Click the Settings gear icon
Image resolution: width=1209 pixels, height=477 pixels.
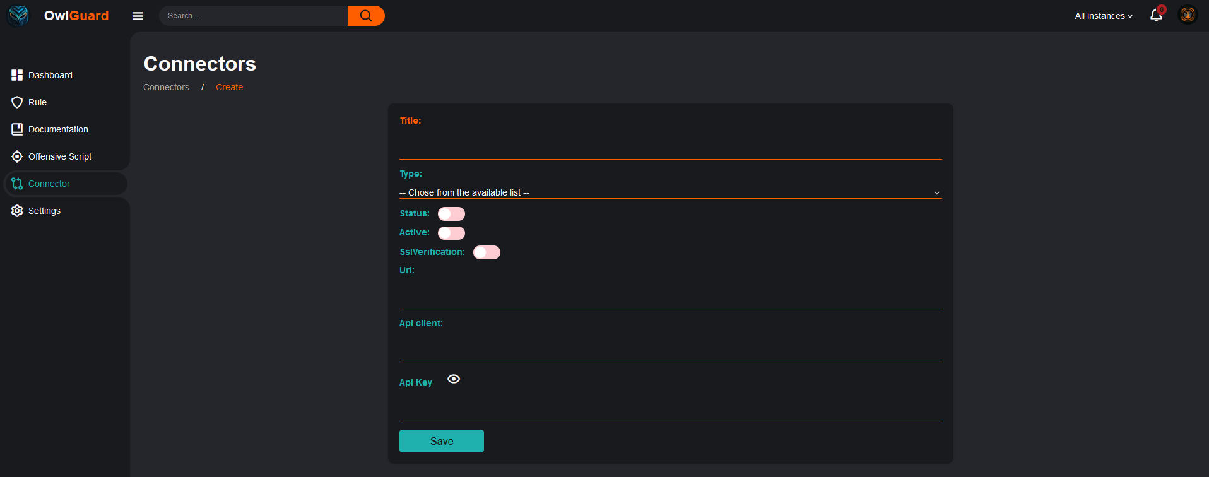[17, 211]
